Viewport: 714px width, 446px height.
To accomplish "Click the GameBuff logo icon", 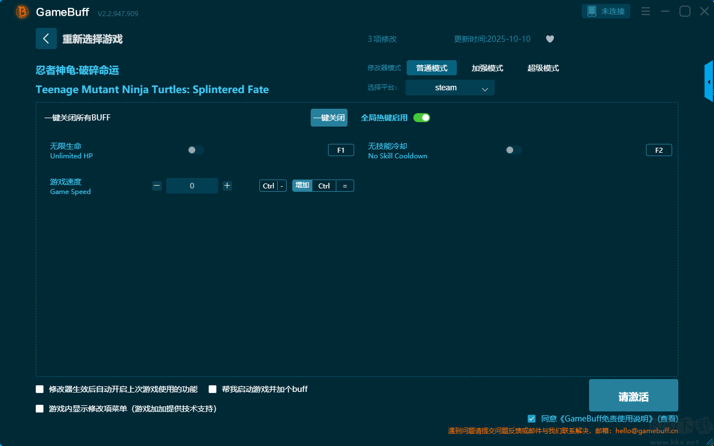I will pos(22,12).
